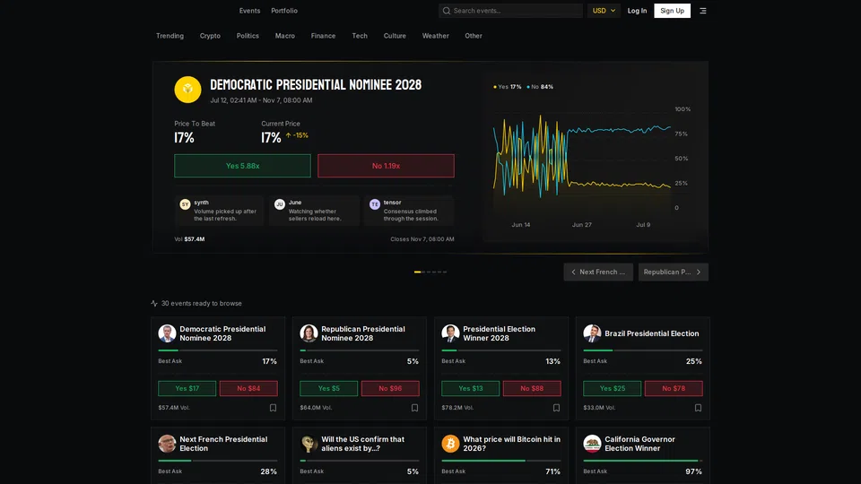Click the featured Democratic Presidential Nominee 2028 heading
861x484 pixels.
[x=316, y=84]
